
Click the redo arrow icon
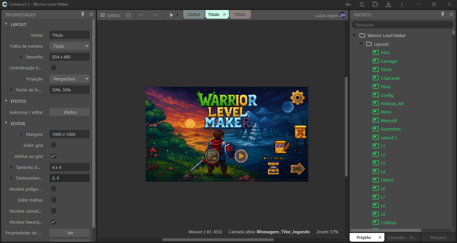pyautogui.click(x=154, y=15)
